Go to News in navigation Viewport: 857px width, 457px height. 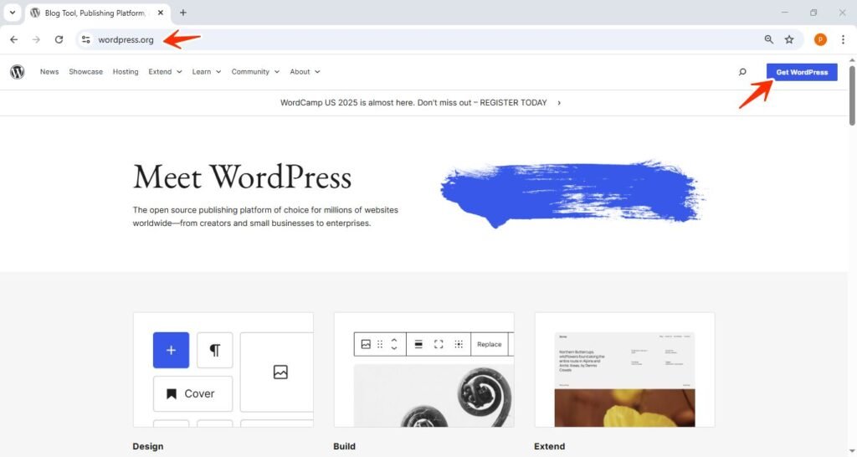pyautogui.click(x=49, y=72)
